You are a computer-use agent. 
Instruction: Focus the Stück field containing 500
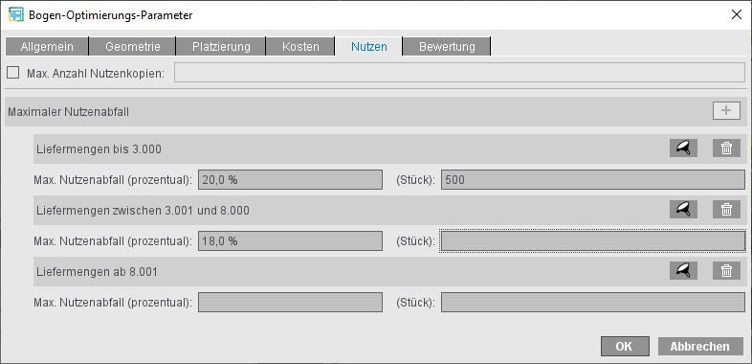593,179
